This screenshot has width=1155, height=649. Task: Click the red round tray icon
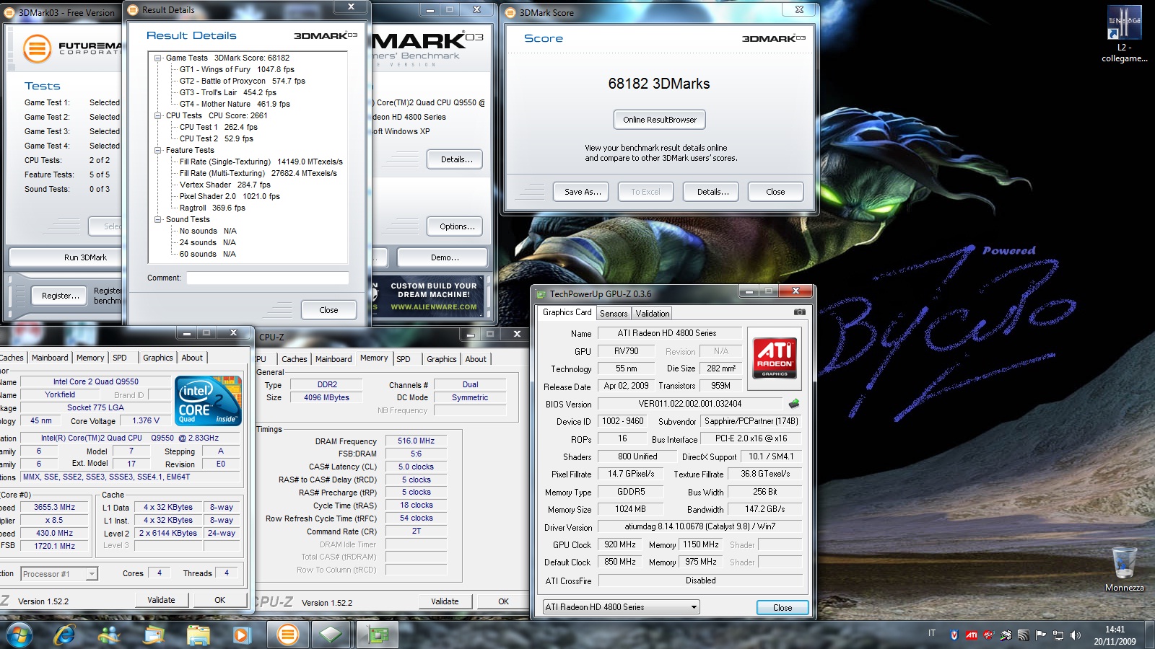(988, 635)
